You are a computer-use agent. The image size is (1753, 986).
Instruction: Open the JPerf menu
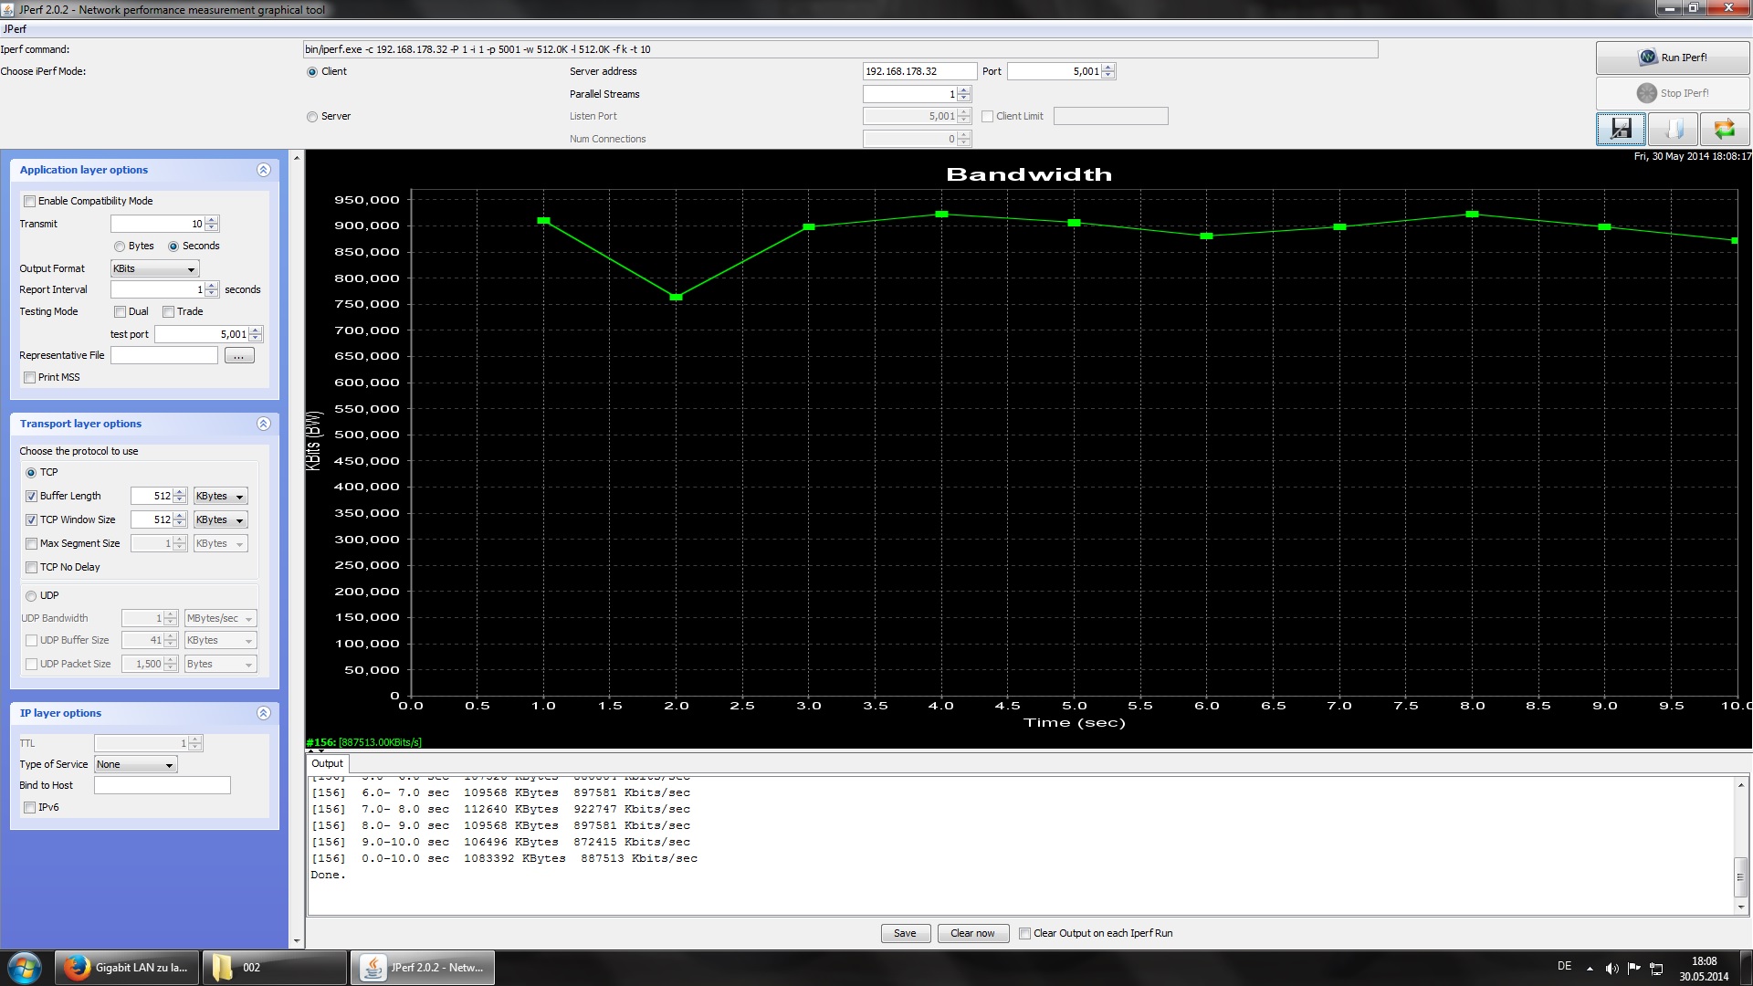15,29
